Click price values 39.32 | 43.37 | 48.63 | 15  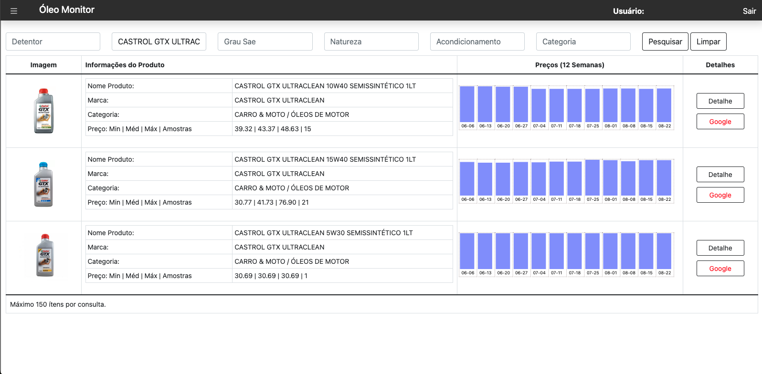point(273,129)
